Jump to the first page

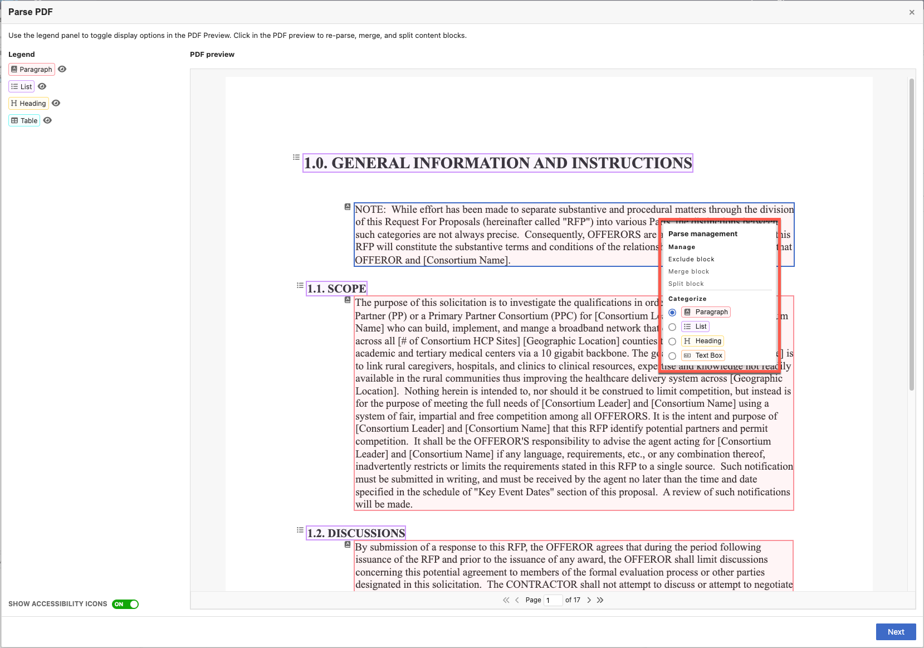506,600
